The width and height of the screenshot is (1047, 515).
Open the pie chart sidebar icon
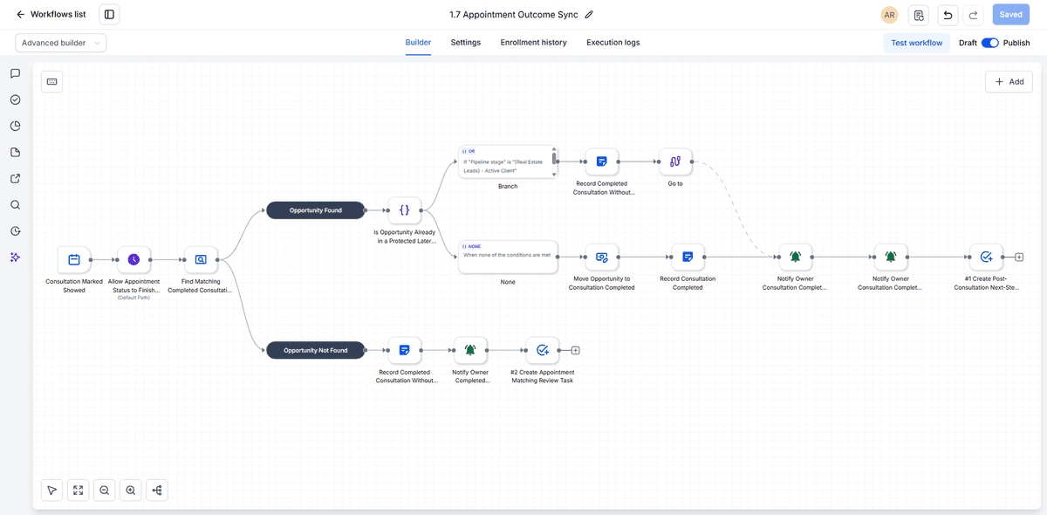coord(15,126)
